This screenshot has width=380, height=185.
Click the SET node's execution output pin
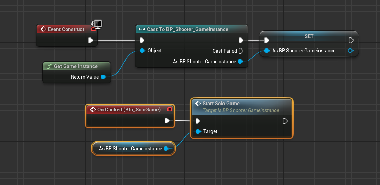point(351,40)
